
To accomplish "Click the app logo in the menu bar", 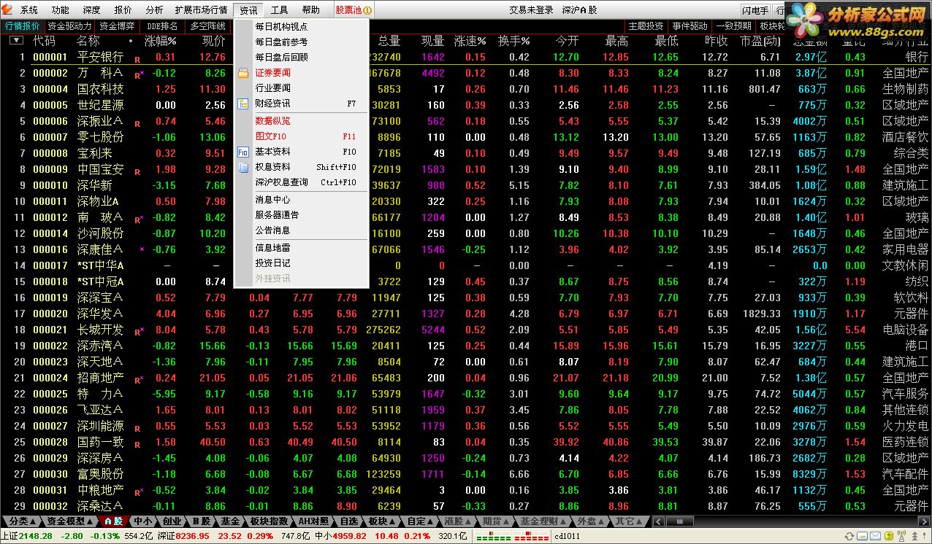I will point(7,9).
